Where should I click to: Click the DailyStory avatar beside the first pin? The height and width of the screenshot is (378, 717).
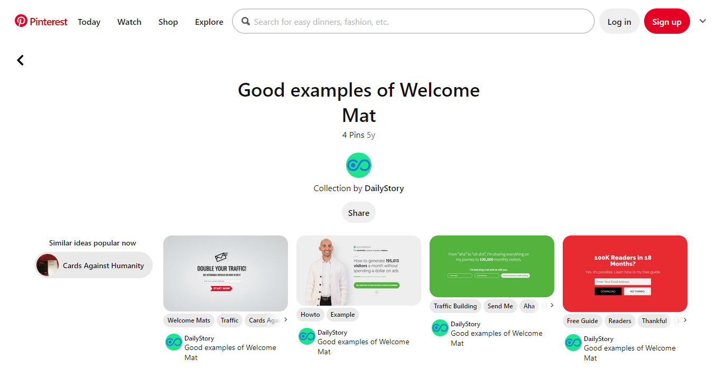[x=173, y=342]
